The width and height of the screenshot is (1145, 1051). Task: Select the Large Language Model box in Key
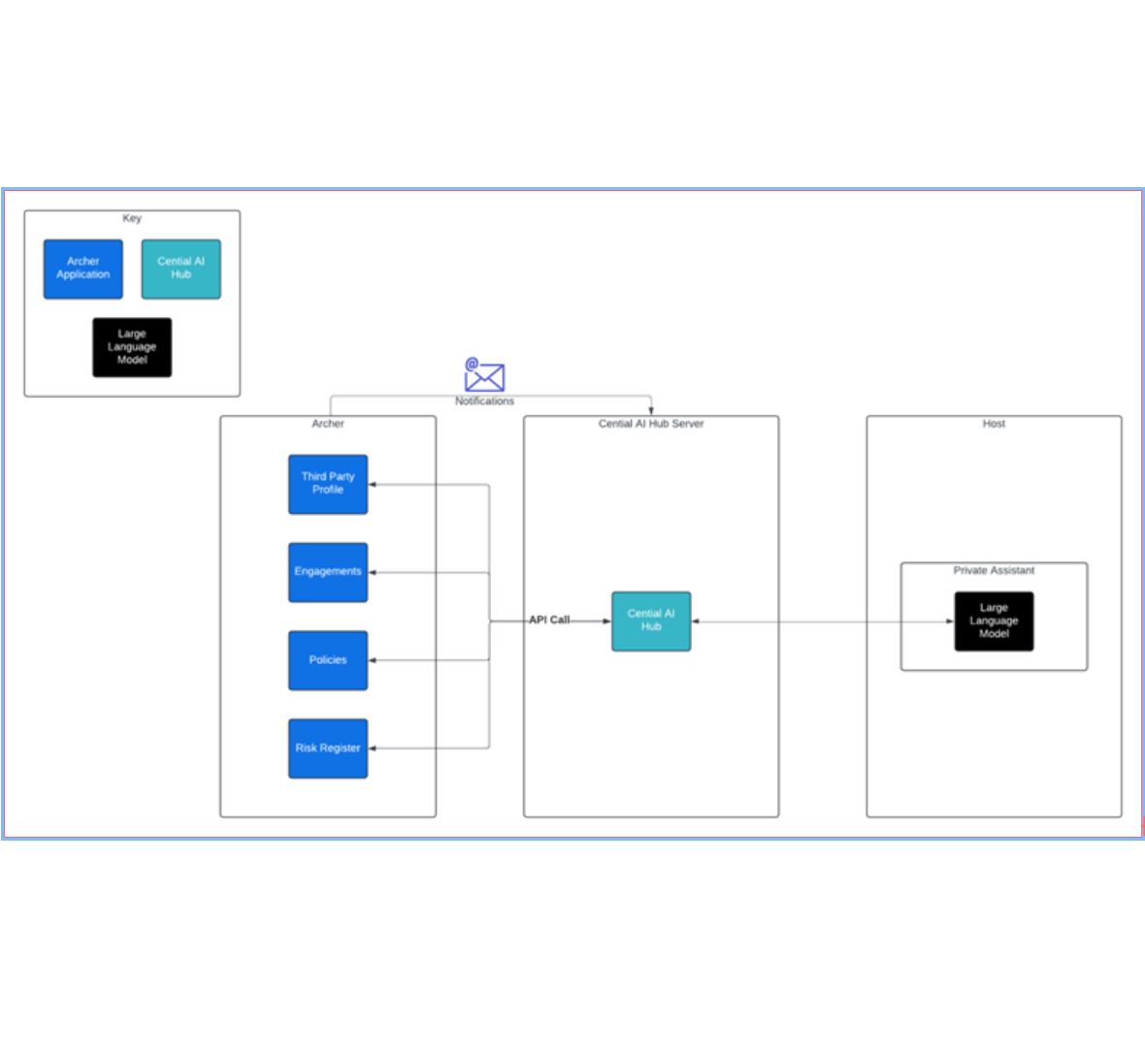[x=132, y=347]
